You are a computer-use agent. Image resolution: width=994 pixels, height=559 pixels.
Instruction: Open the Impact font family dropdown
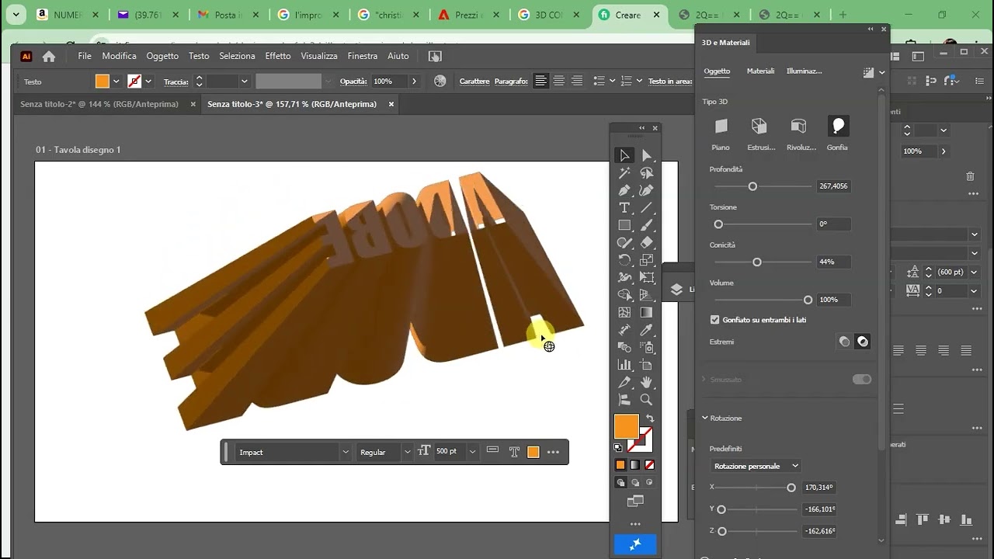pyautogui.click(x=346, y=452)
